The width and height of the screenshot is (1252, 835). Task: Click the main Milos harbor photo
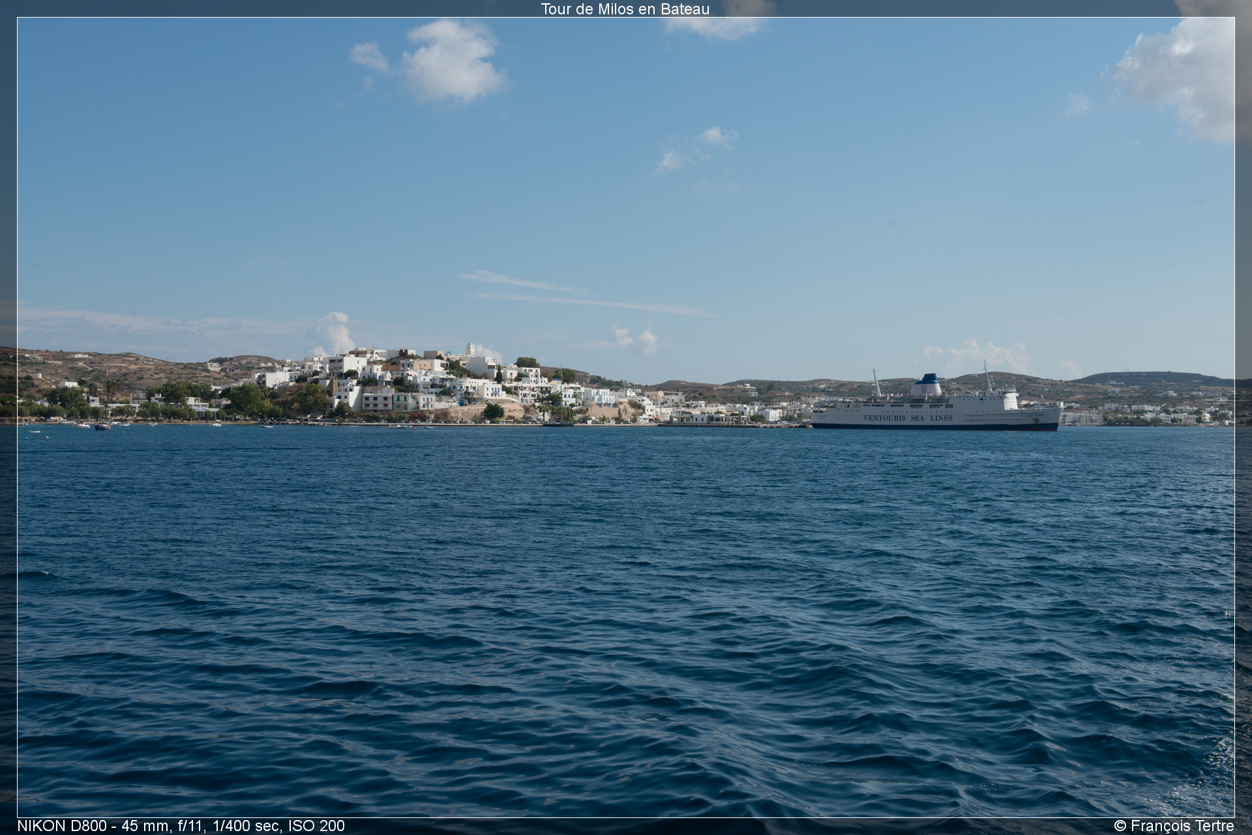tap(625, 417)
